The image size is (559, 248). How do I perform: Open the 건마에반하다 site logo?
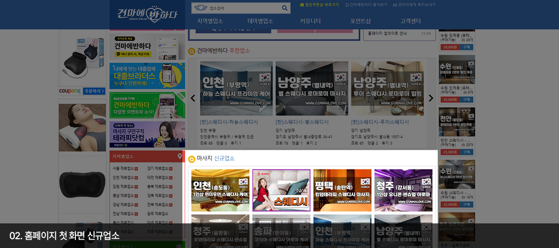(147, 14)
